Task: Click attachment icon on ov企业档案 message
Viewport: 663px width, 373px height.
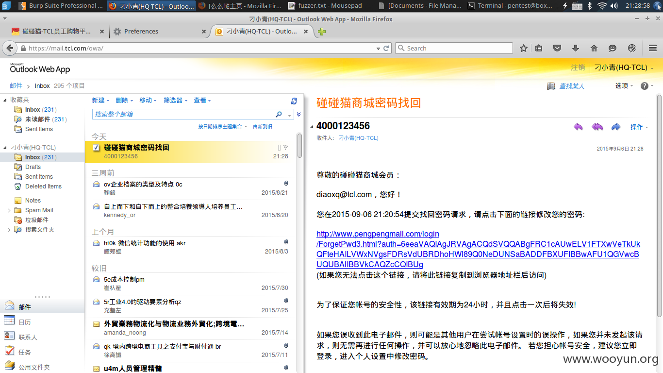Action: click(286, 184)
